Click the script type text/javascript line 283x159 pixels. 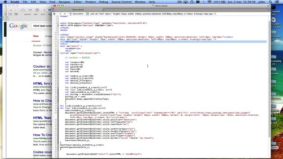[x=80, y=53]
